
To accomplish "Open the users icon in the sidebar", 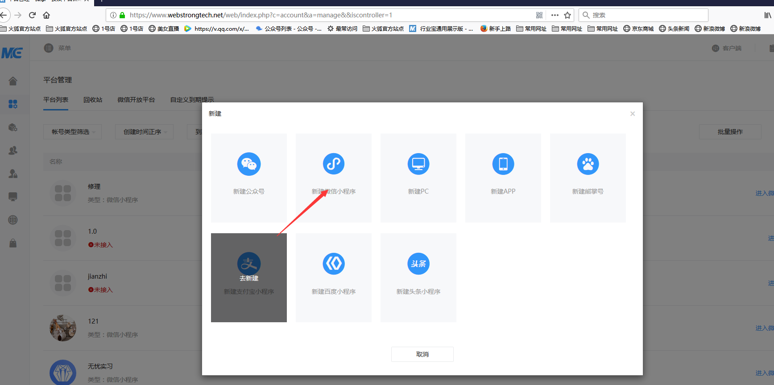I will [x=13, y=150].
